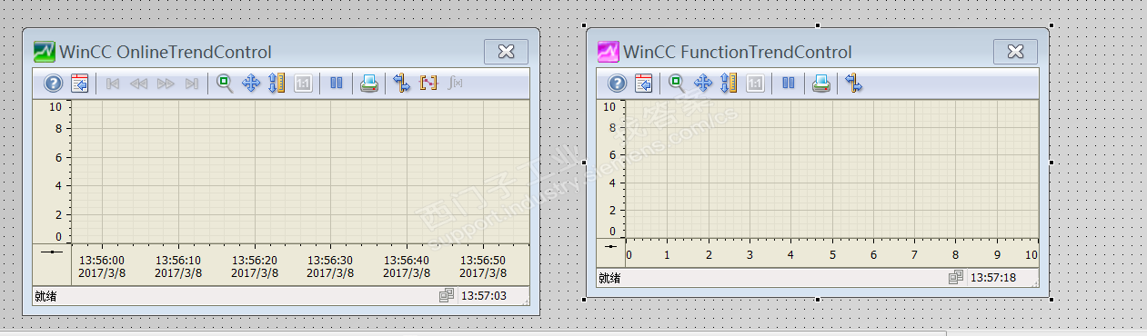1147x336 pixels.
Task: Select Zoom area tool in FunctionTrendControl
Action: pyautogui.click(x=676, y=84)
